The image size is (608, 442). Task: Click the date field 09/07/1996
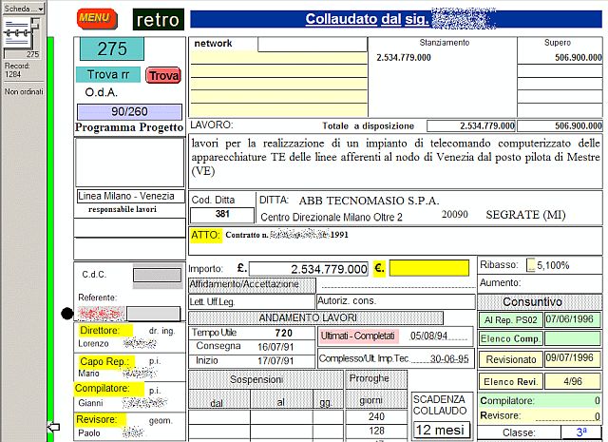point(573,358)
